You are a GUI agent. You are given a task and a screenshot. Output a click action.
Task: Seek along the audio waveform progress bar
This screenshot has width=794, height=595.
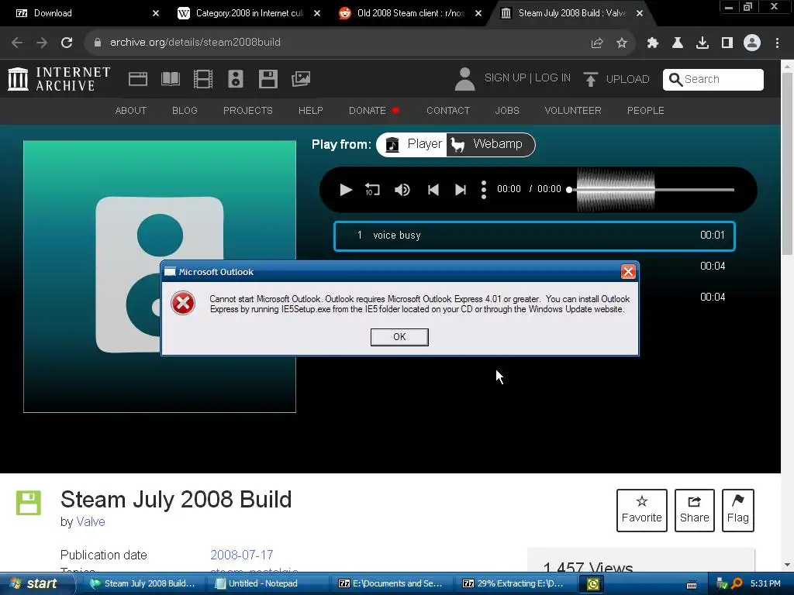point(651,190)
